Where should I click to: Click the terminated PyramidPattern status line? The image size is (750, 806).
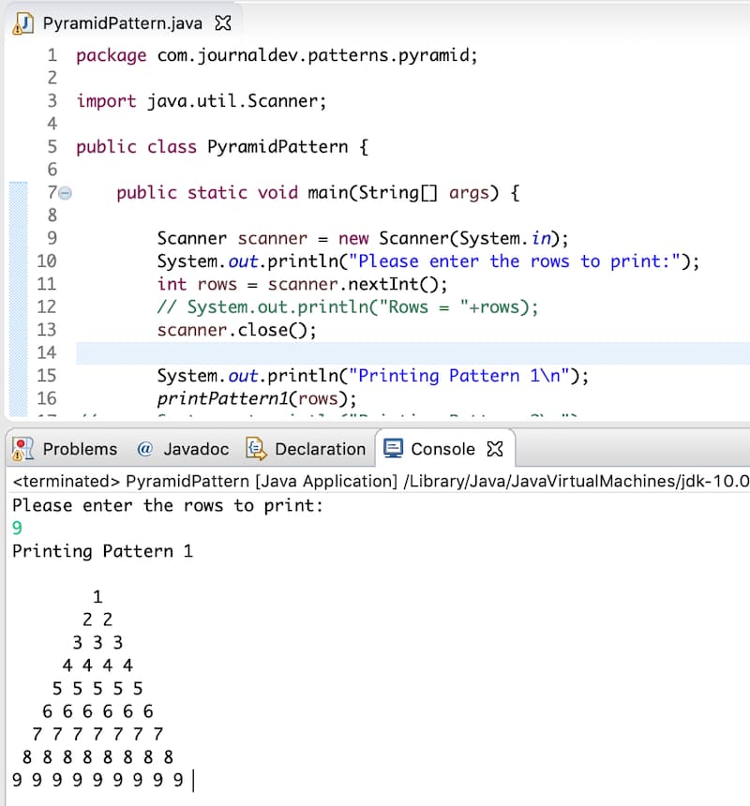pos(381,481)
